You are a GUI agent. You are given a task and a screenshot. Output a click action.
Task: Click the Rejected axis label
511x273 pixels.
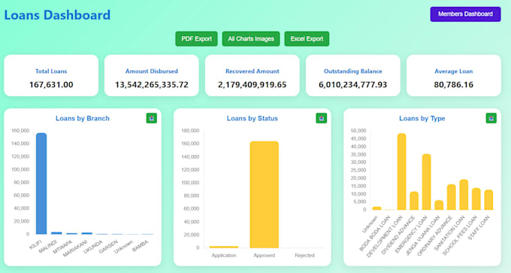pyautogui.click(x=304, y=256)
